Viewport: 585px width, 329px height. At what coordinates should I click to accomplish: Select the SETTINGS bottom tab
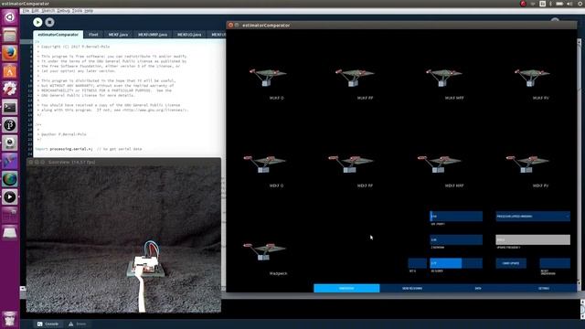point(544,288)
